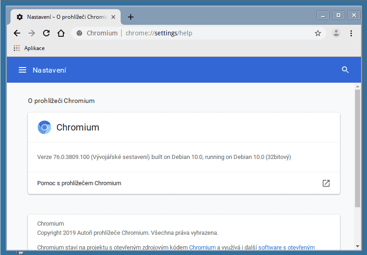Bookmark this page with the star icon
This screenshot has width=367, height=255.
click(x=317, y=33)
